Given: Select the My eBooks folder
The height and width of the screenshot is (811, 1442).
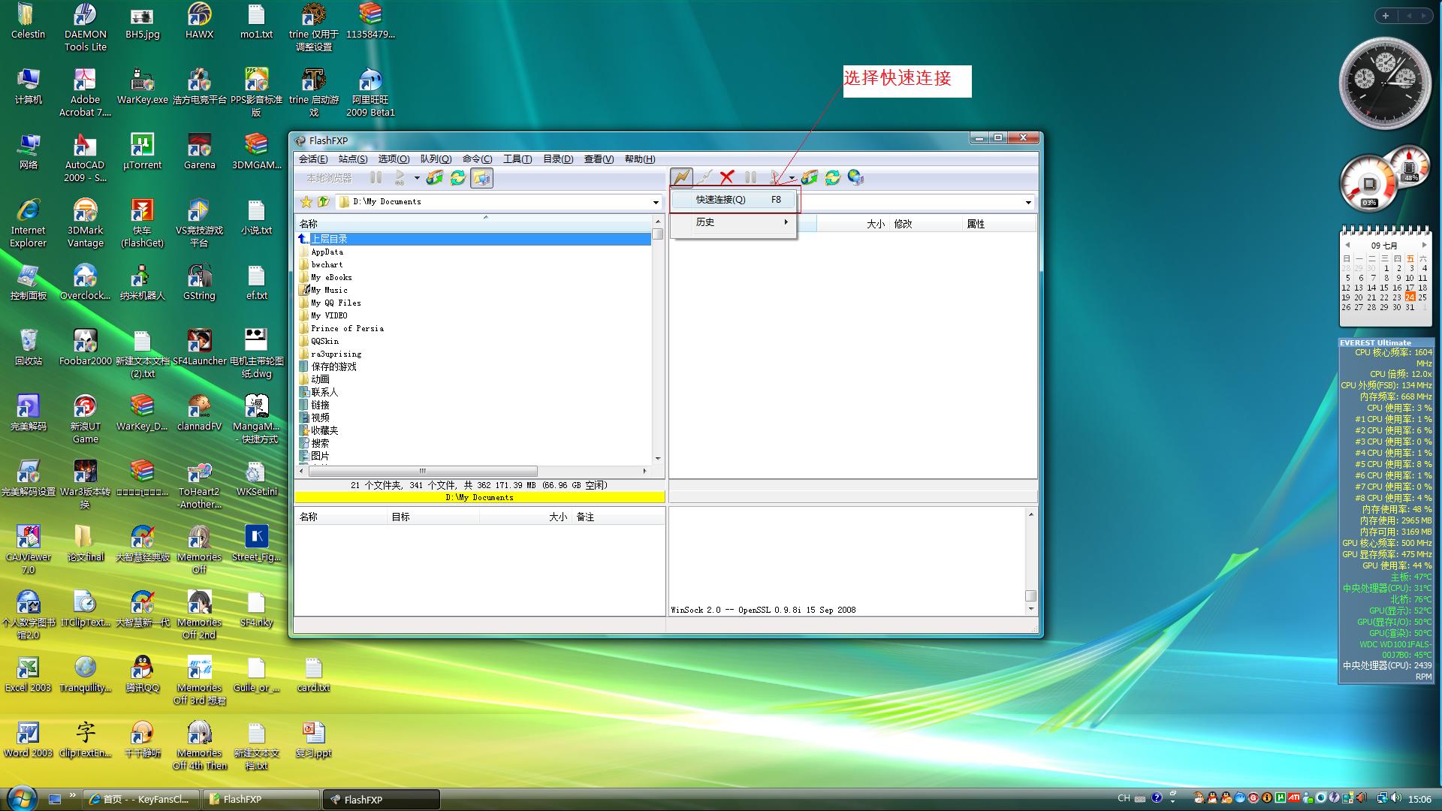Looking at the screenshot, I should [x=331, y=277].
